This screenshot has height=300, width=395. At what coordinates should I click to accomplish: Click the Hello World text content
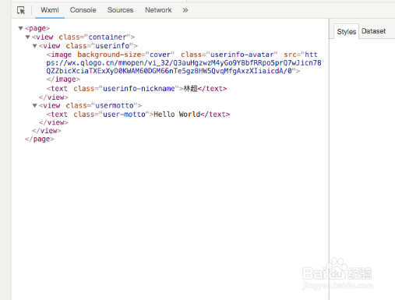click(x=177, y=115)
